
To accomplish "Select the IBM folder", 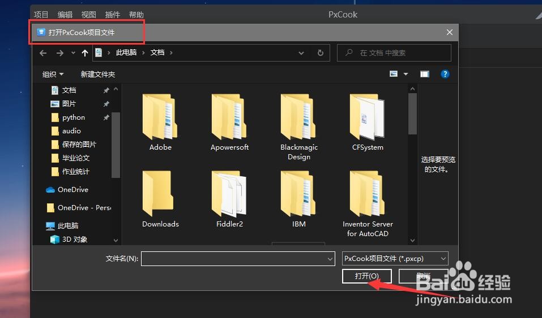I will point(299,199).
